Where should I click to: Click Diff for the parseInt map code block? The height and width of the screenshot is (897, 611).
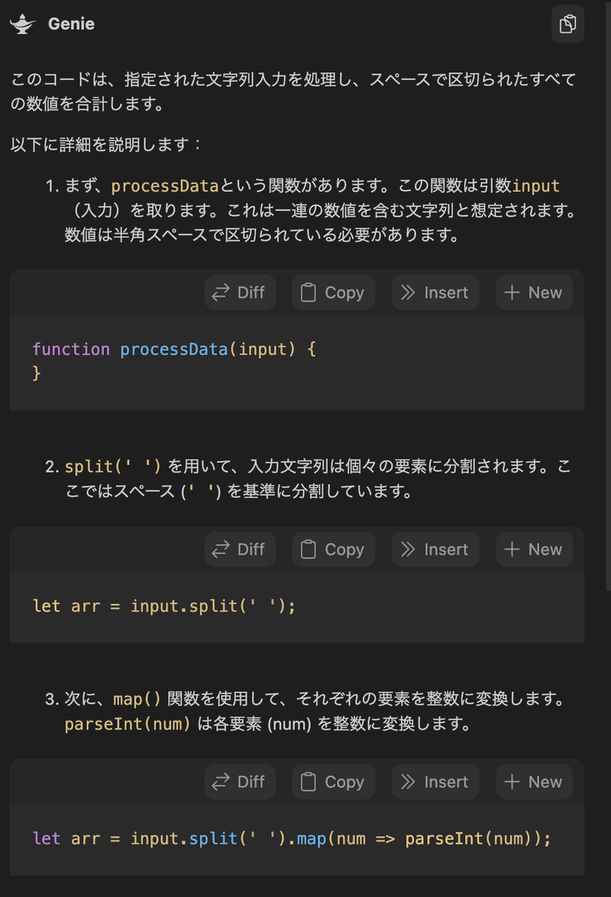[241, 782]
